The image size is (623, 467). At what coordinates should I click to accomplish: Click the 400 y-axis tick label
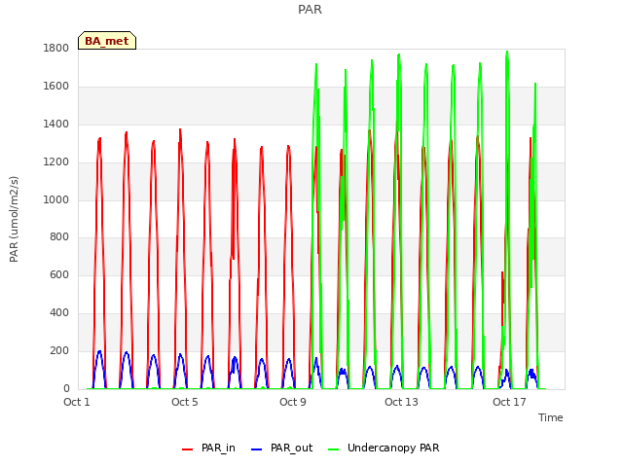click(x=59, y=313)
